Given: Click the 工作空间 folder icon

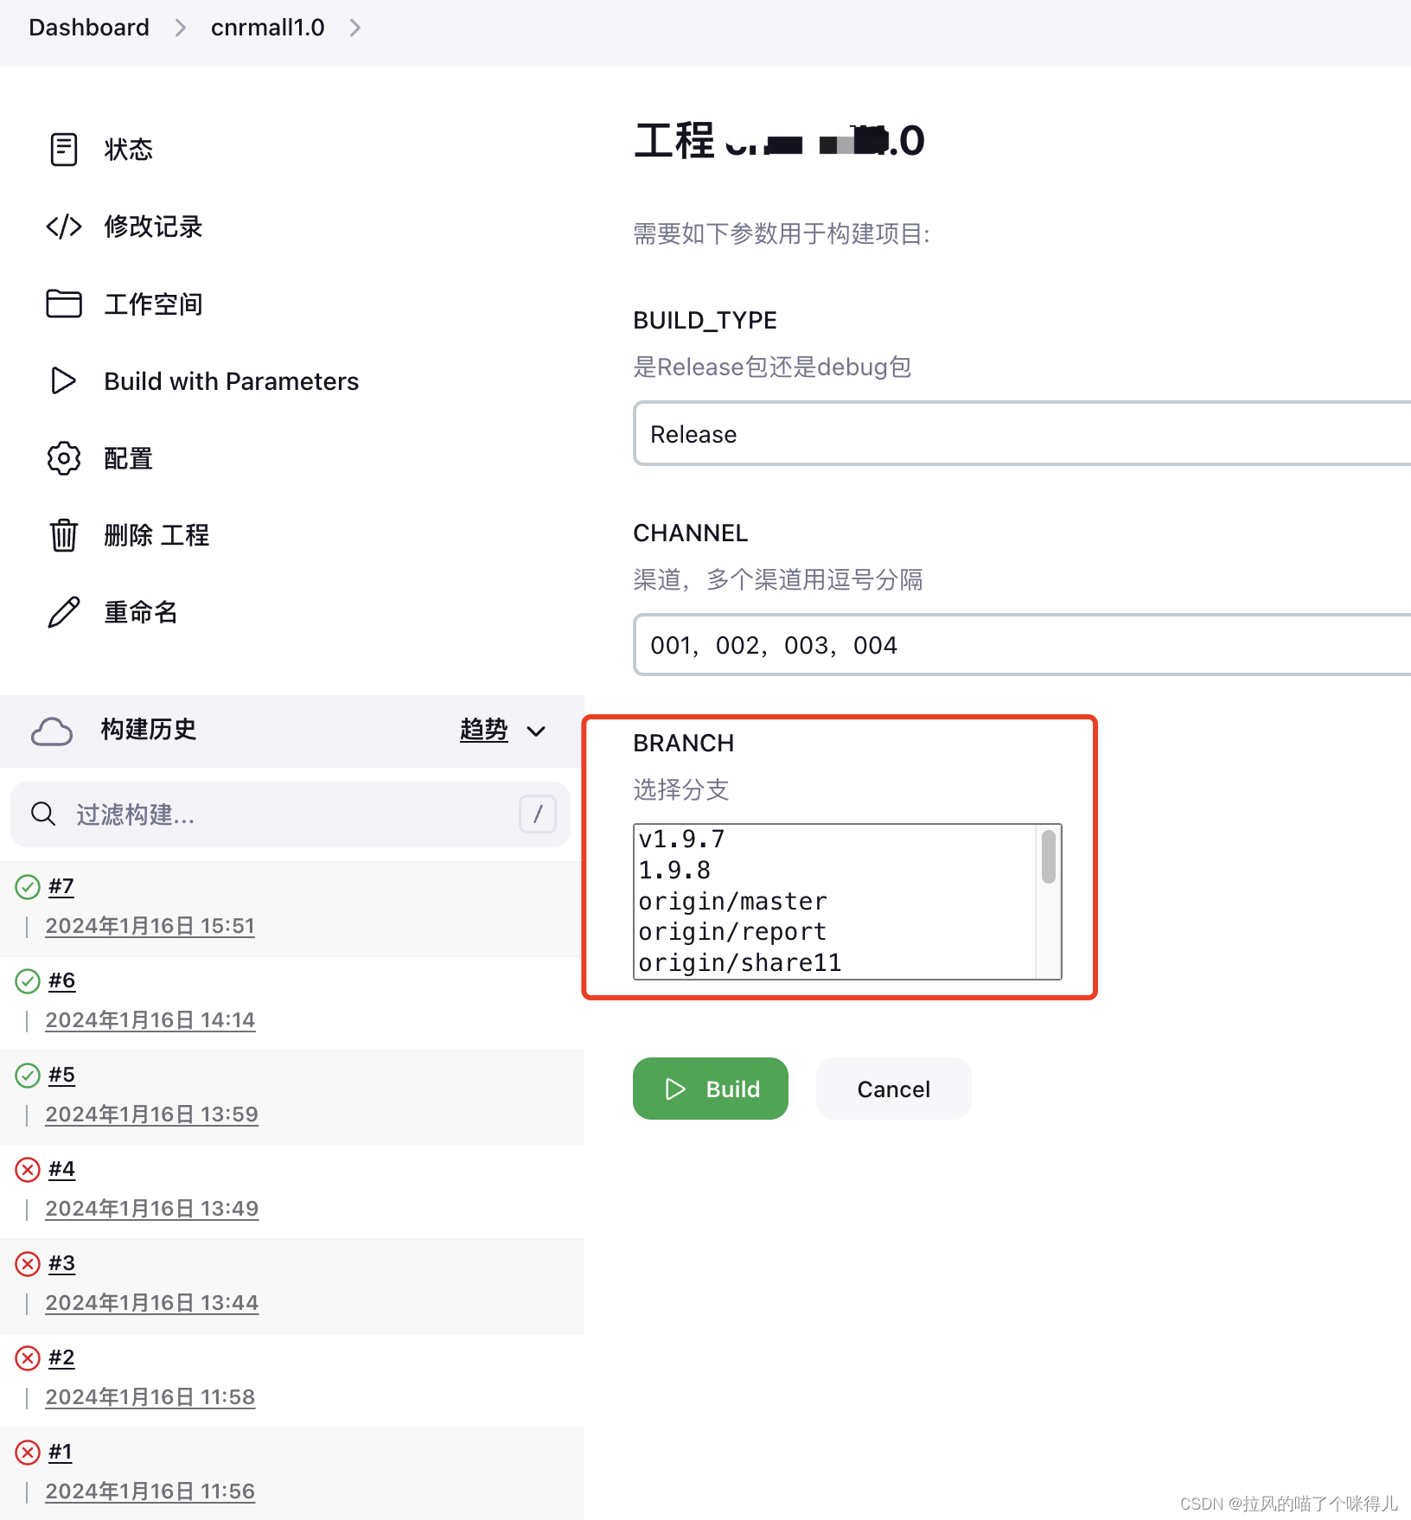Looking at the screenshot, I should [x=63, y=303].
